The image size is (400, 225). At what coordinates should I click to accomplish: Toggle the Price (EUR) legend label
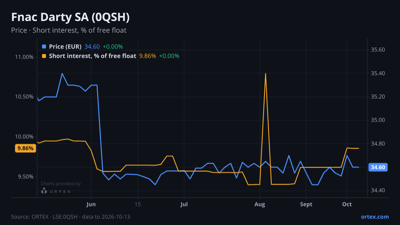(x=65, y=47)
